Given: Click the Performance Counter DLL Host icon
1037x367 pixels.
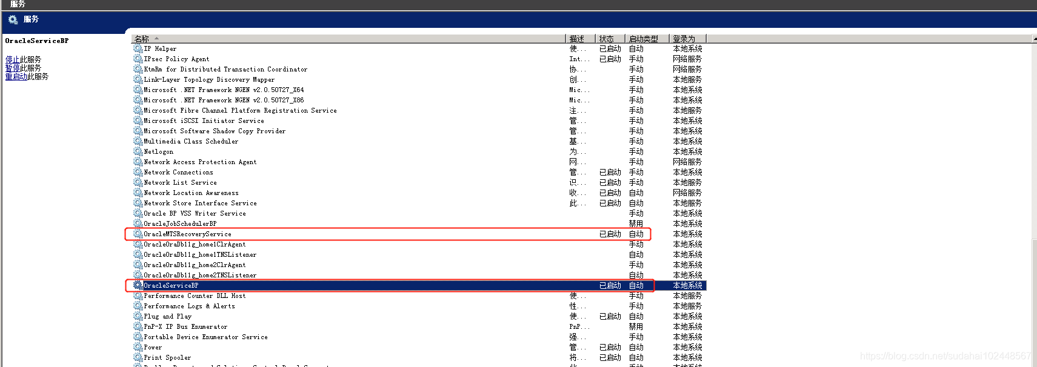Looking at the screenshot, I should pyautogui.click(x=138, y=296).
